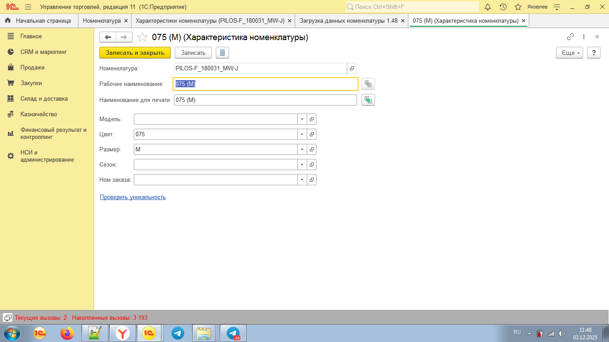Open the volume speaker tray icon
The width and height of the screenshot is (609, 342).
(561, 333)
